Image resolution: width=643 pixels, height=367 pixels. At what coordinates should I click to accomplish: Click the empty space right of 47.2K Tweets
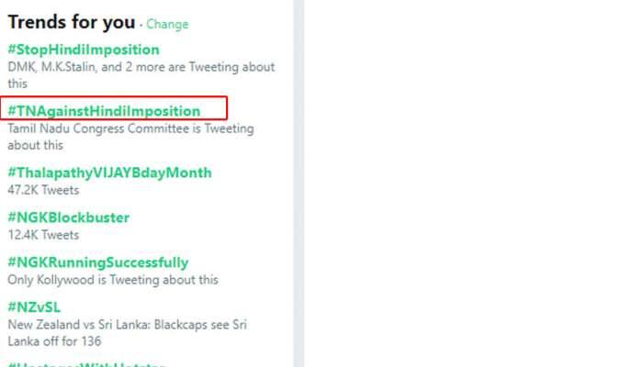[184, 190]
